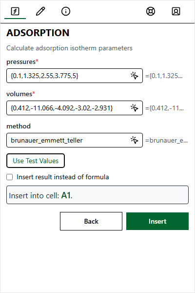Click the green Insert button

pyautogui.click(x=157, y=221)
